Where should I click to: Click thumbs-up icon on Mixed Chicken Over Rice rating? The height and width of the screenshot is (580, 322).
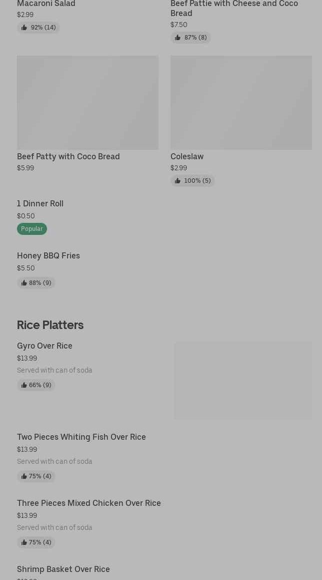24,542
